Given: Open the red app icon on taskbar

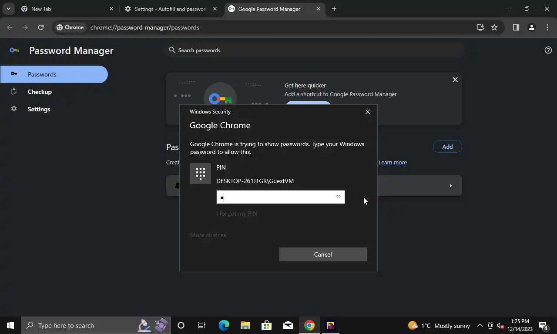Looking at the screenshot, I should (x=330, y=325).
